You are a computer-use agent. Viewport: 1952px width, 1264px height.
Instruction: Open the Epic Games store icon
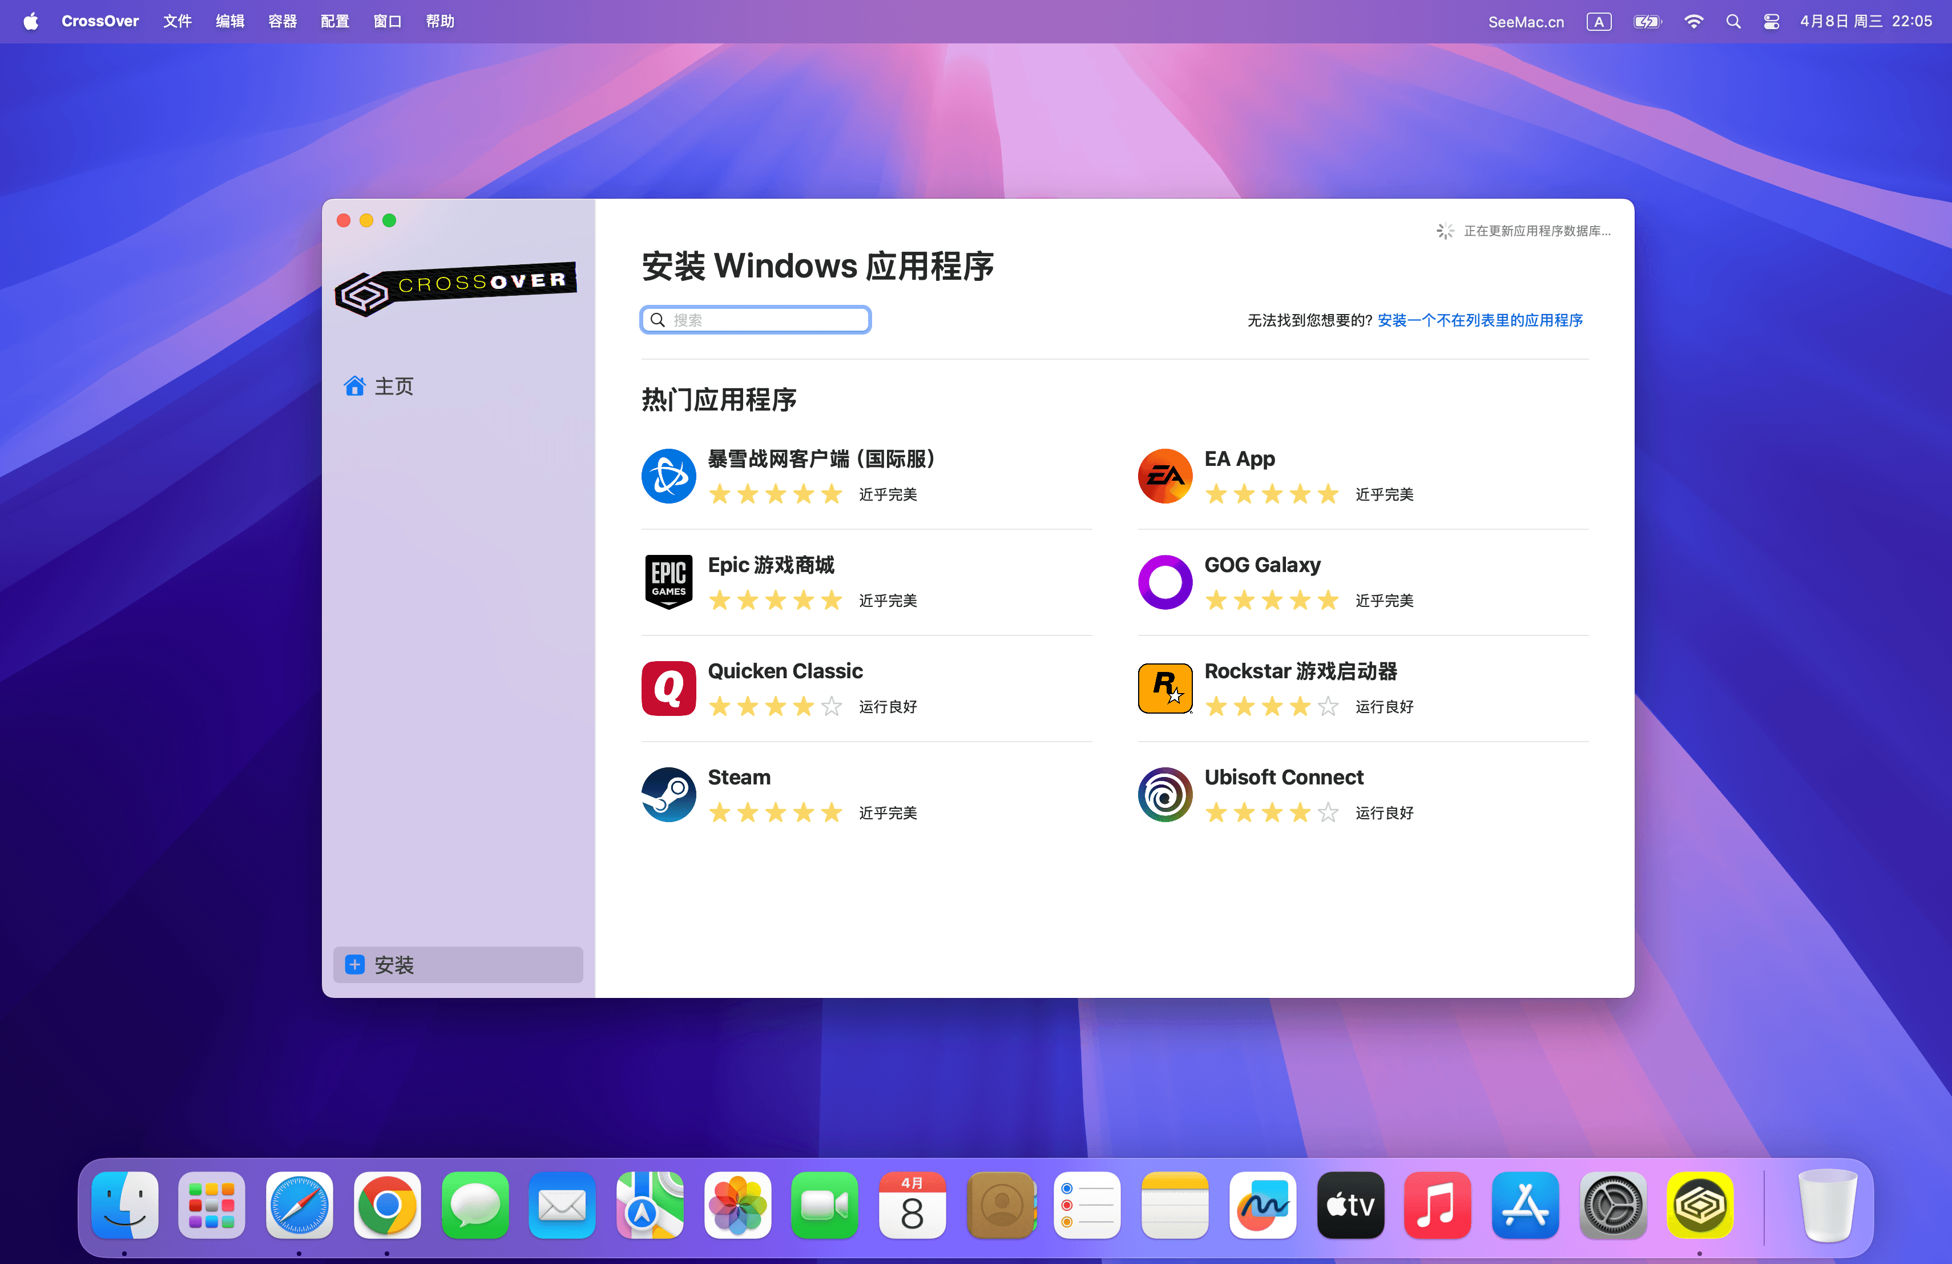point(668,582)
